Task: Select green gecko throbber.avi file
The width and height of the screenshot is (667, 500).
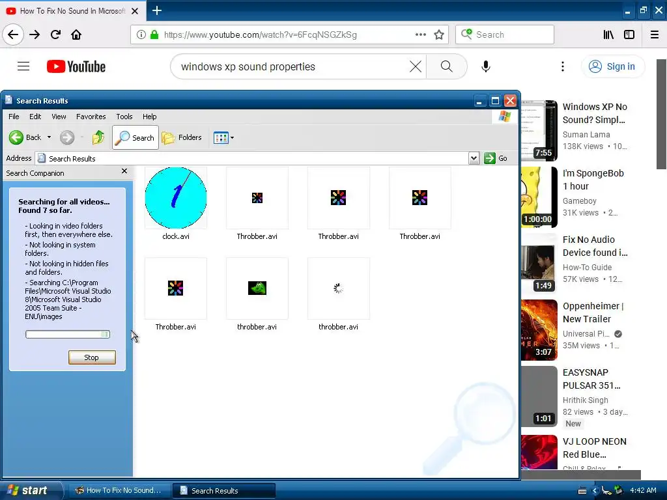Action: [x=257, y=294]
